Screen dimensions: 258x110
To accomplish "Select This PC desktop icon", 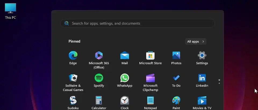I will tap(10, 11).
